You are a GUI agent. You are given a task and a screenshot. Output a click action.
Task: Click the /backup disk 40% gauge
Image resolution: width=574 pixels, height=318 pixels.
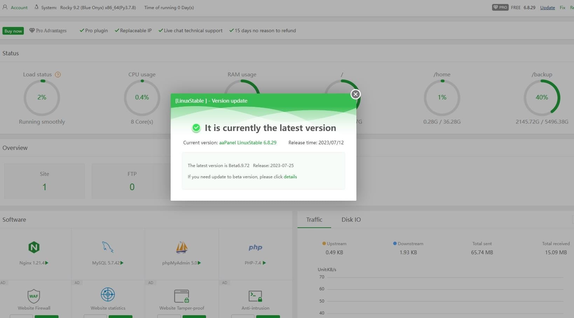542,98
